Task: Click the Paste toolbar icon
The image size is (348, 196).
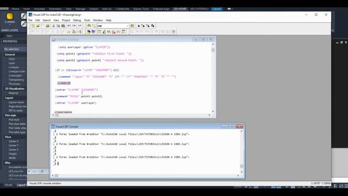Action: [63, 26]
